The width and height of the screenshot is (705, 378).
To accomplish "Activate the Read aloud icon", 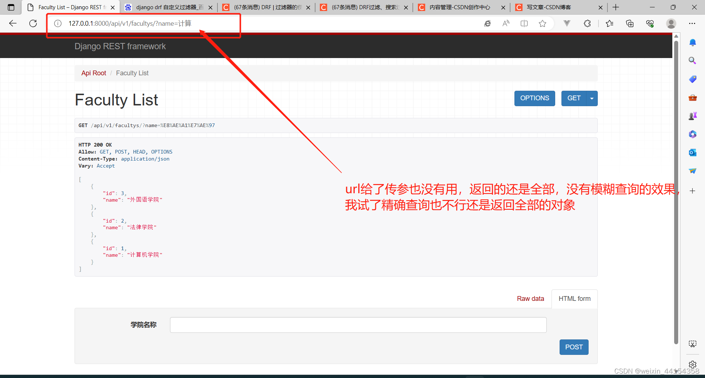I will (x=506, y=24).
